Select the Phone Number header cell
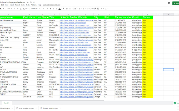The height and width of the screenshot is (111, 179). click(x=123, y=17)
